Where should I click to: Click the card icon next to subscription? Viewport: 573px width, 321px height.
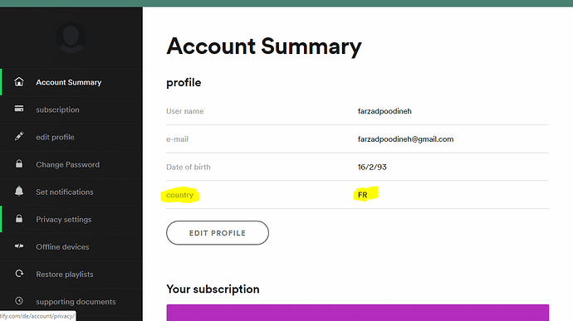pos(19,109)
